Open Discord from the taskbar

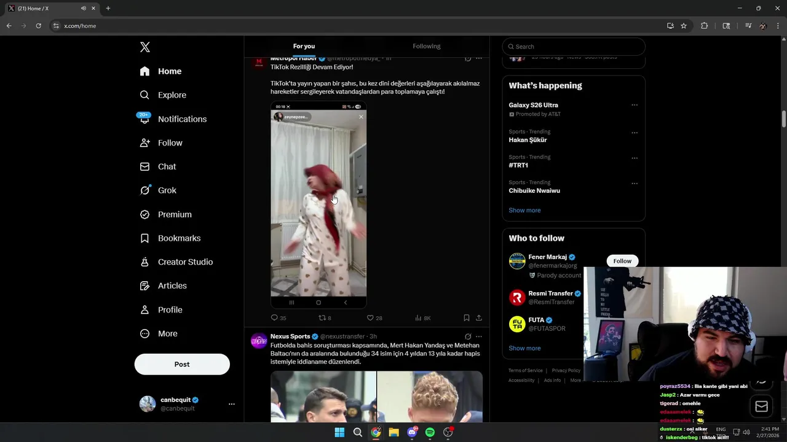pos(412,433)
